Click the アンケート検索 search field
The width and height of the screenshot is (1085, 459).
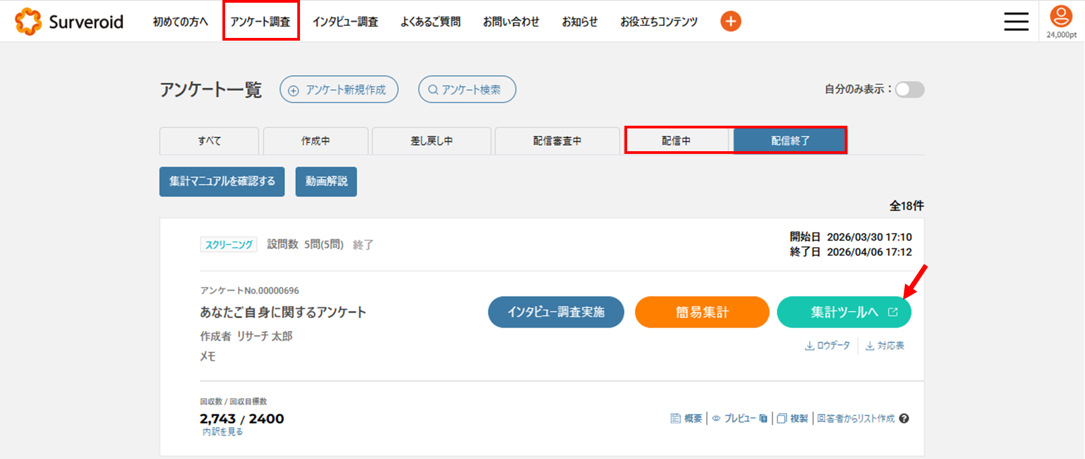467,89
